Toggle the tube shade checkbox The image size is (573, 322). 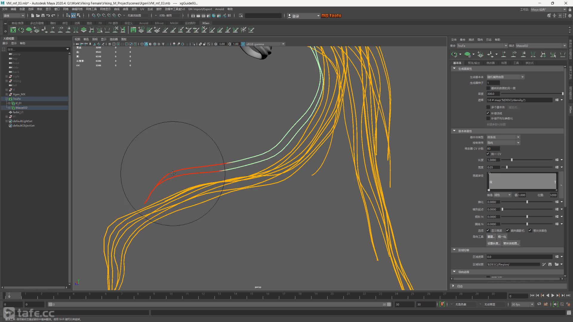pyautogui.click(x=530, y=231)
